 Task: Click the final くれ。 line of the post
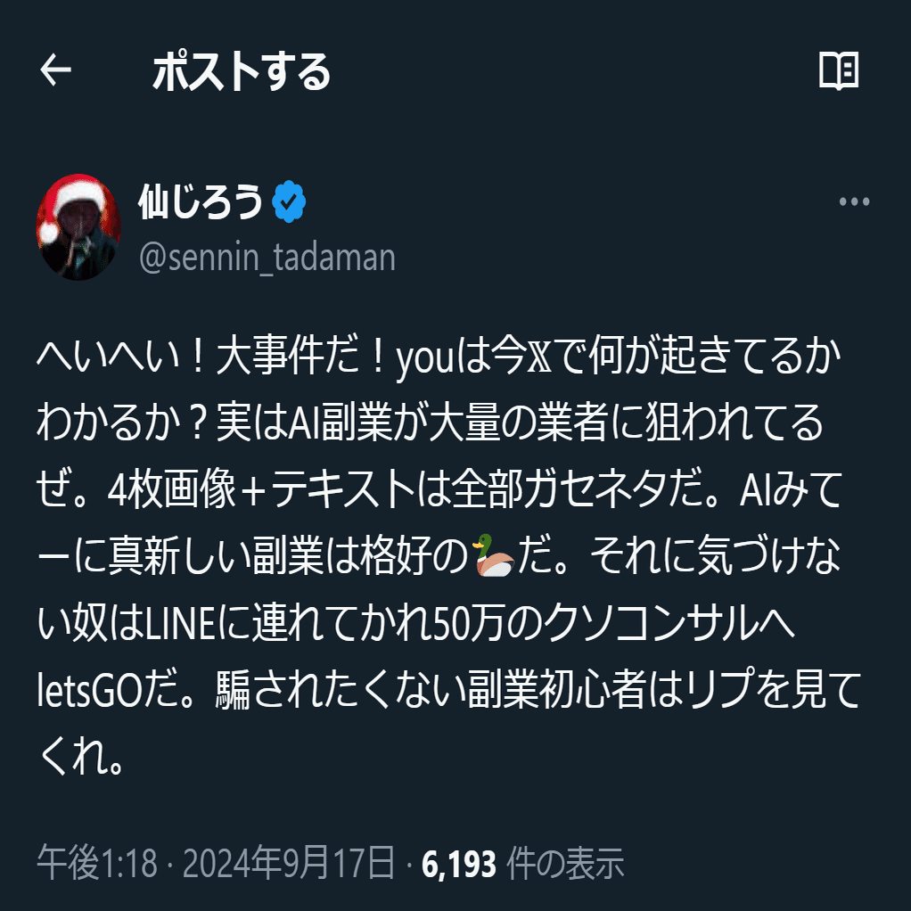click(80, 756)
